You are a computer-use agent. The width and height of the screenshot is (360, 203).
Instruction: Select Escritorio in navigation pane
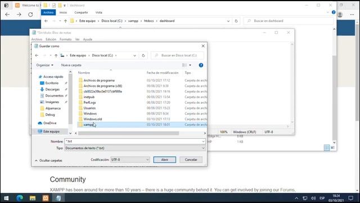pyautogui.click(x=52, y=83)
